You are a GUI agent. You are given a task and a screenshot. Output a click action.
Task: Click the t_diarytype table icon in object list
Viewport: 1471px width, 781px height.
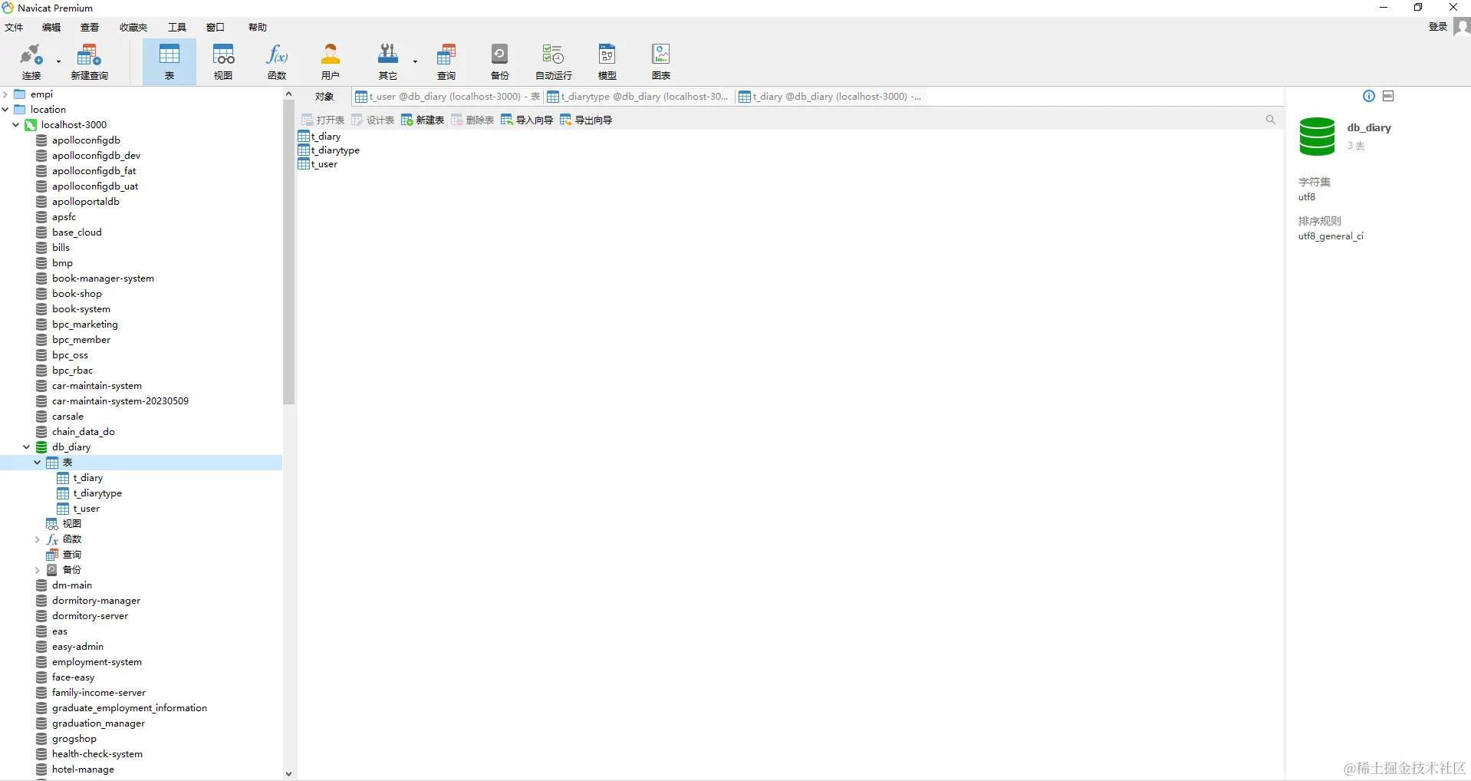[304, 150]
